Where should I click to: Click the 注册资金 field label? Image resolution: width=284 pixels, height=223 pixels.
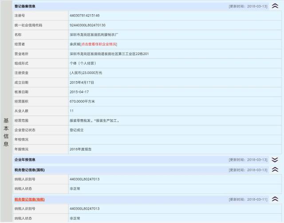pos(21,73)
